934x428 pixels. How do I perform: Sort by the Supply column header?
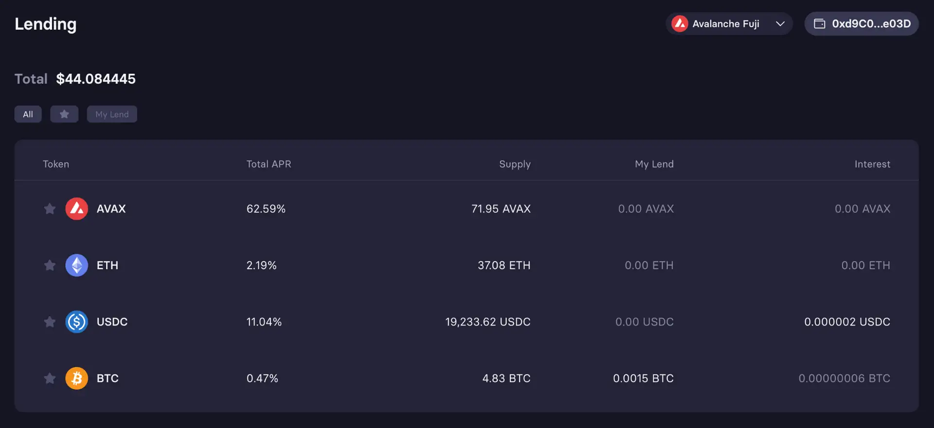pyautogui.click(x=515, y=164)
